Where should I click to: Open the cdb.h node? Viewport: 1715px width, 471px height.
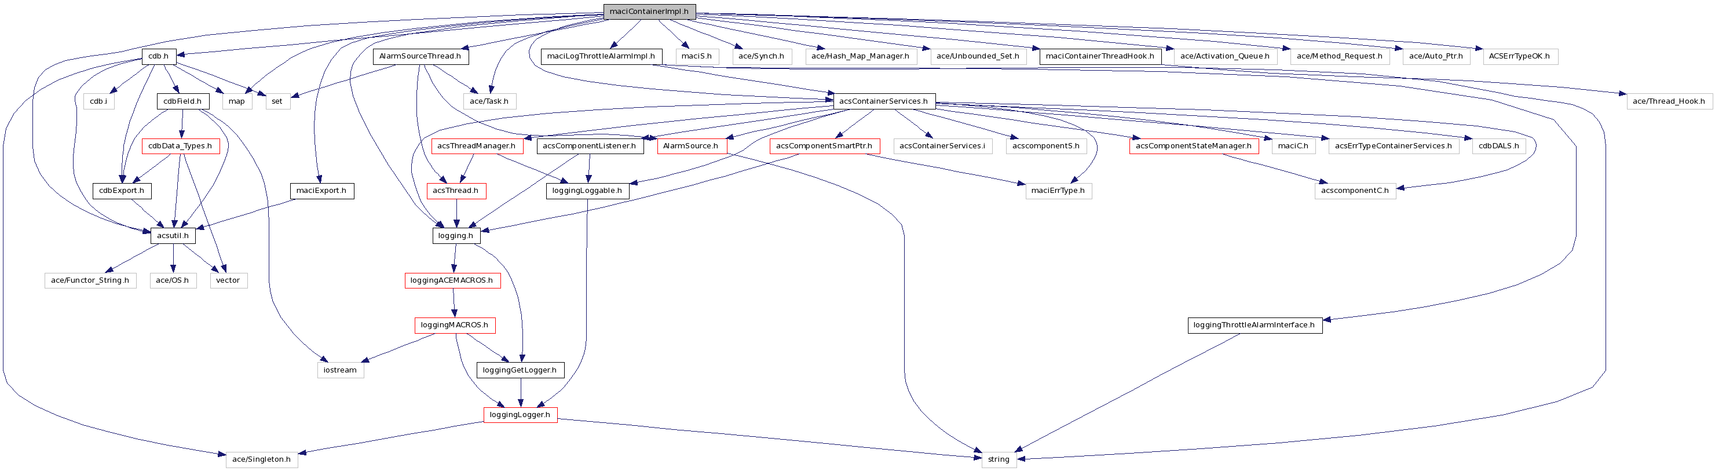(159, 56)
